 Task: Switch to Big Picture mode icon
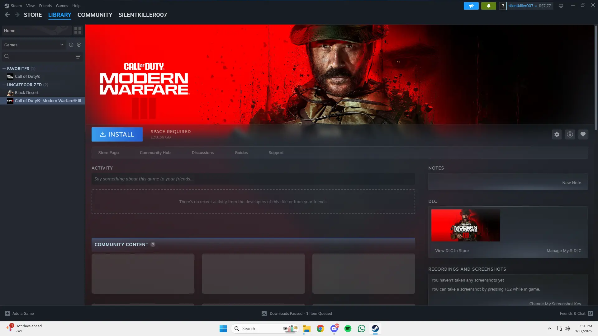click(x=561, y=6)
